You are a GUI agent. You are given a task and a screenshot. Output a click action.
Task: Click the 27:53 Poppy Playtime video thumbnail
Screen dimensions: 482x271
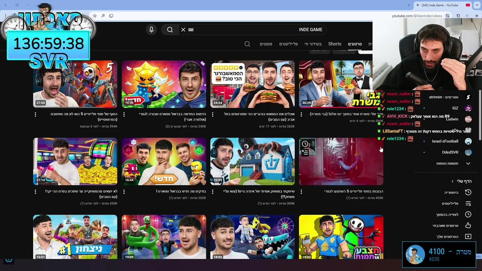coord(75,84)
